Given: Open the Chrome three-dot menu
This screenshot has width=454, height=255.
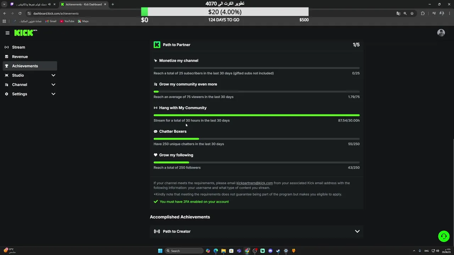Looking at the screenshot, I should coord(449,13).
